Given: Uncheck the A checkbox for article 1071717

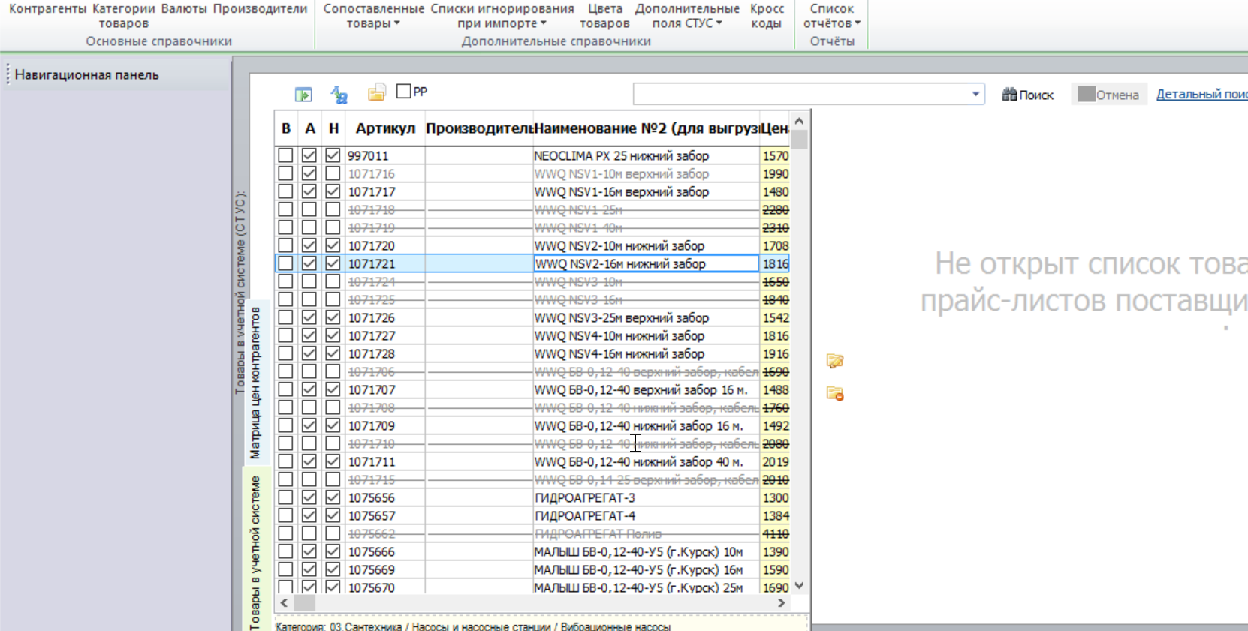Looking at the screenshot, I should tap(309, 191).
